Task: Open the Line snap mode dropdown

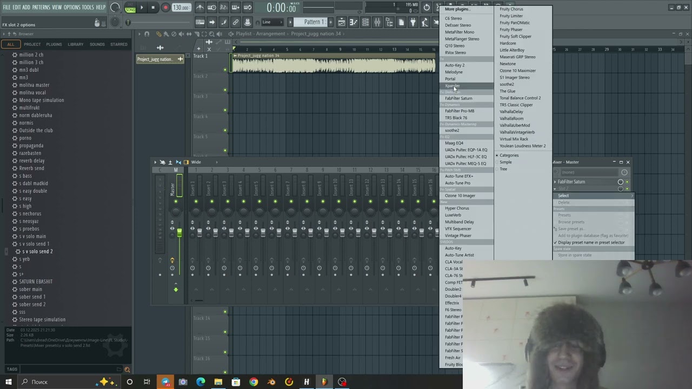Action: pos(273,22)
